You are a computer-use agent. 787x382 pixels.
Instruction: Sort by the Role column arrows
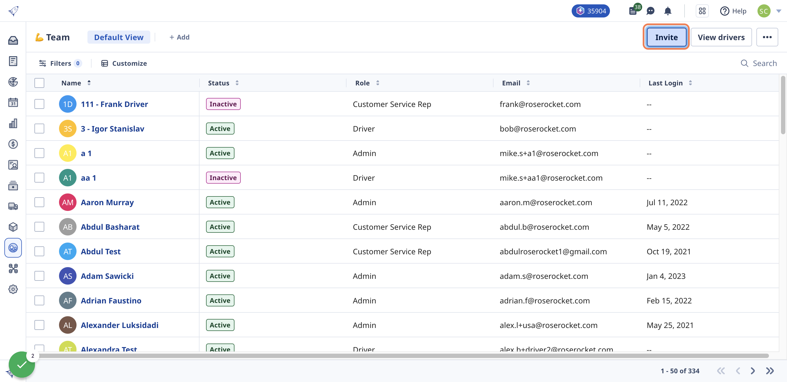point(378,83)
